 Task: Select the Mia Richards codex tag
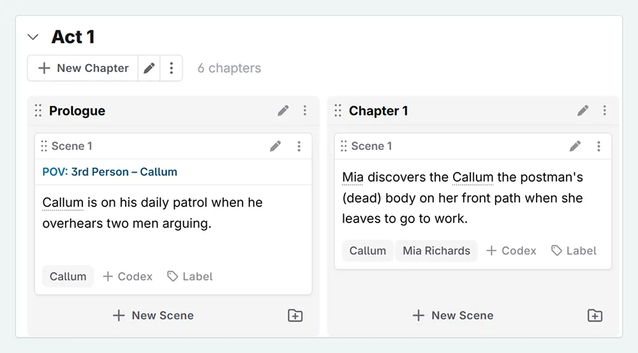[x=436, y=251]
